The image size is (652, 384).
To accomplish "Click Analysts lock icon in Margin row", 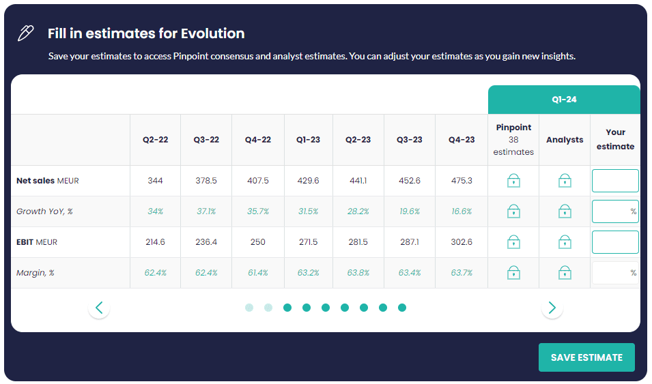I will (565, 273).
